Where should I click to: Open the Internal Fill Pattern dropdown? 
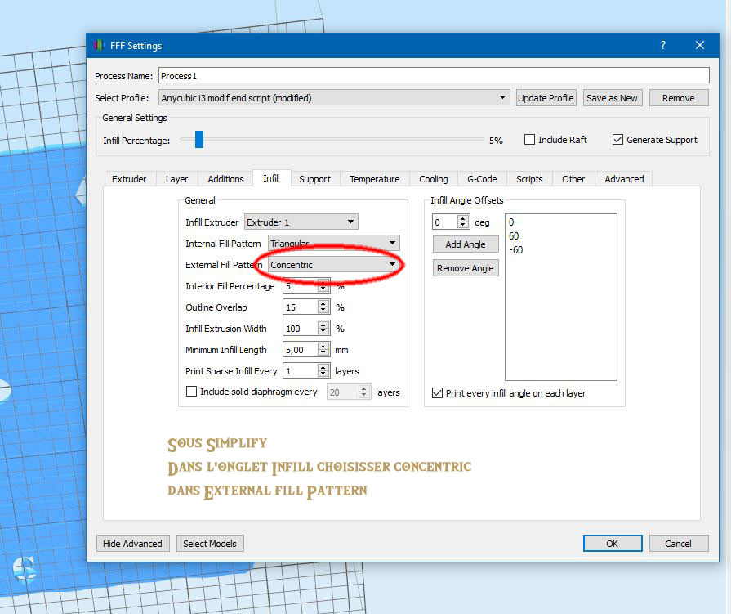pos(334,243)
